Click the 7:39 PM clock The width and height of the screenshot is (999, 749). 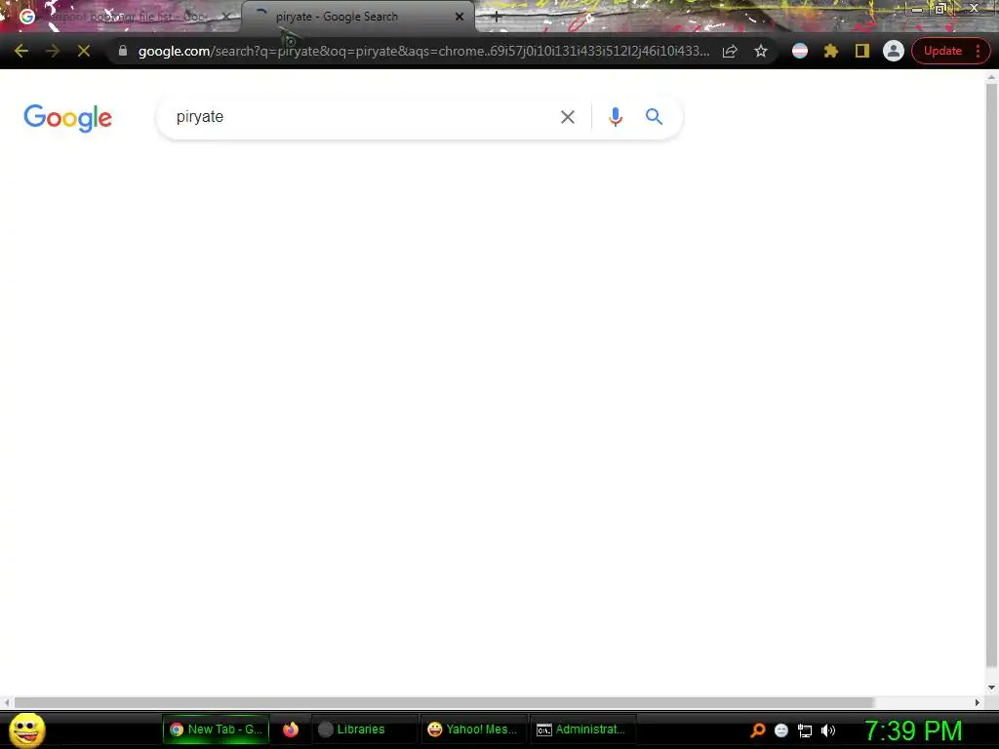[913, 730]
